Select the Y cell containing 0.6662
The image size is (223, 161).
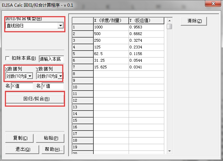(x=146, y=34)
